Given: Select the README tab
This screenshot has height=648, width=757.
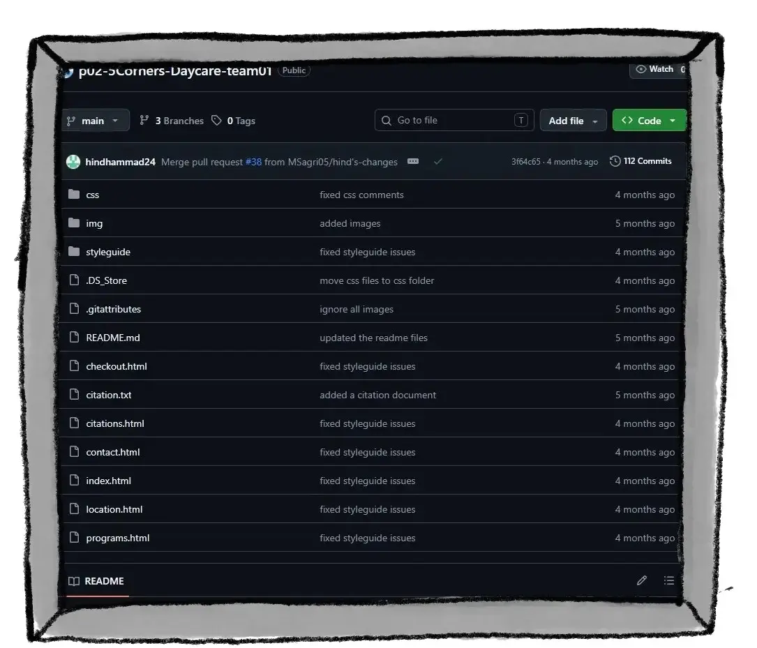Looking at the screenshot, I should (96, 581).
